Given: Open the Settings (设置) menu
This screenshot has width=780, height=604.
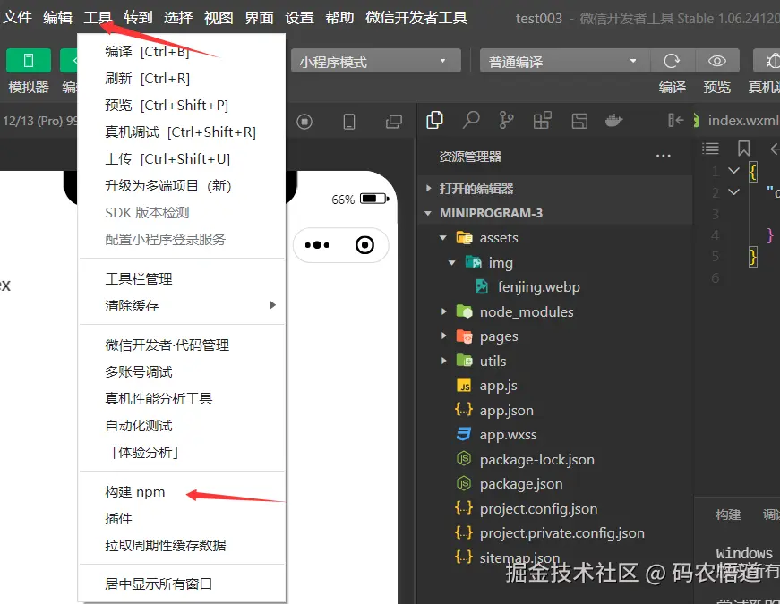Looking at the screenshot, I should 299,17.
